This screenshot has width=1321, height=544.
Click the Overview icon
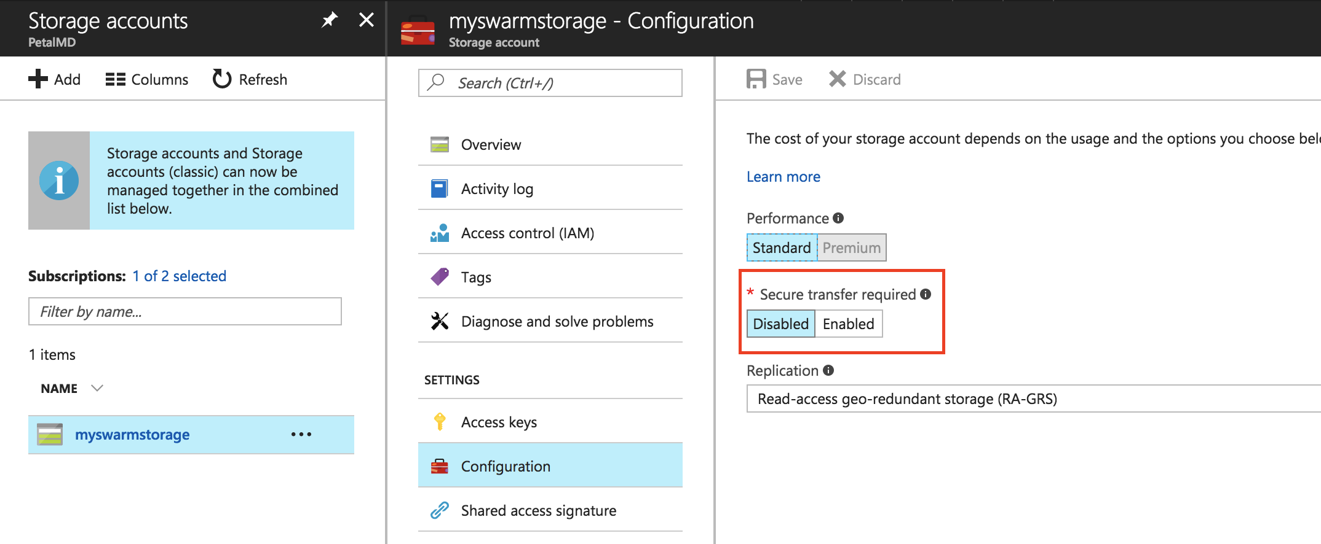point(440,144)
